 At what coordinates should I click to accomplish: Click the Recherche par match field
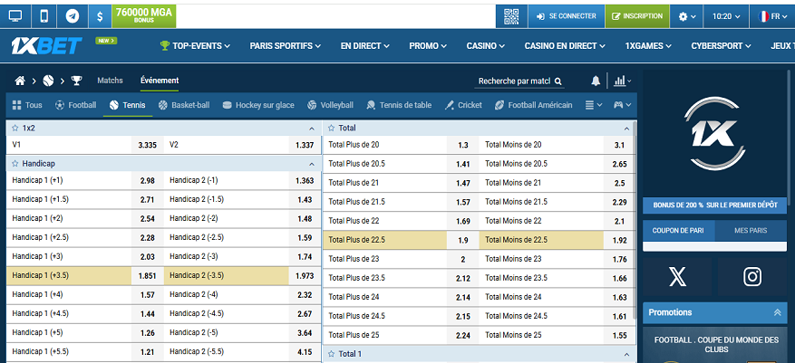coord(519,81)
